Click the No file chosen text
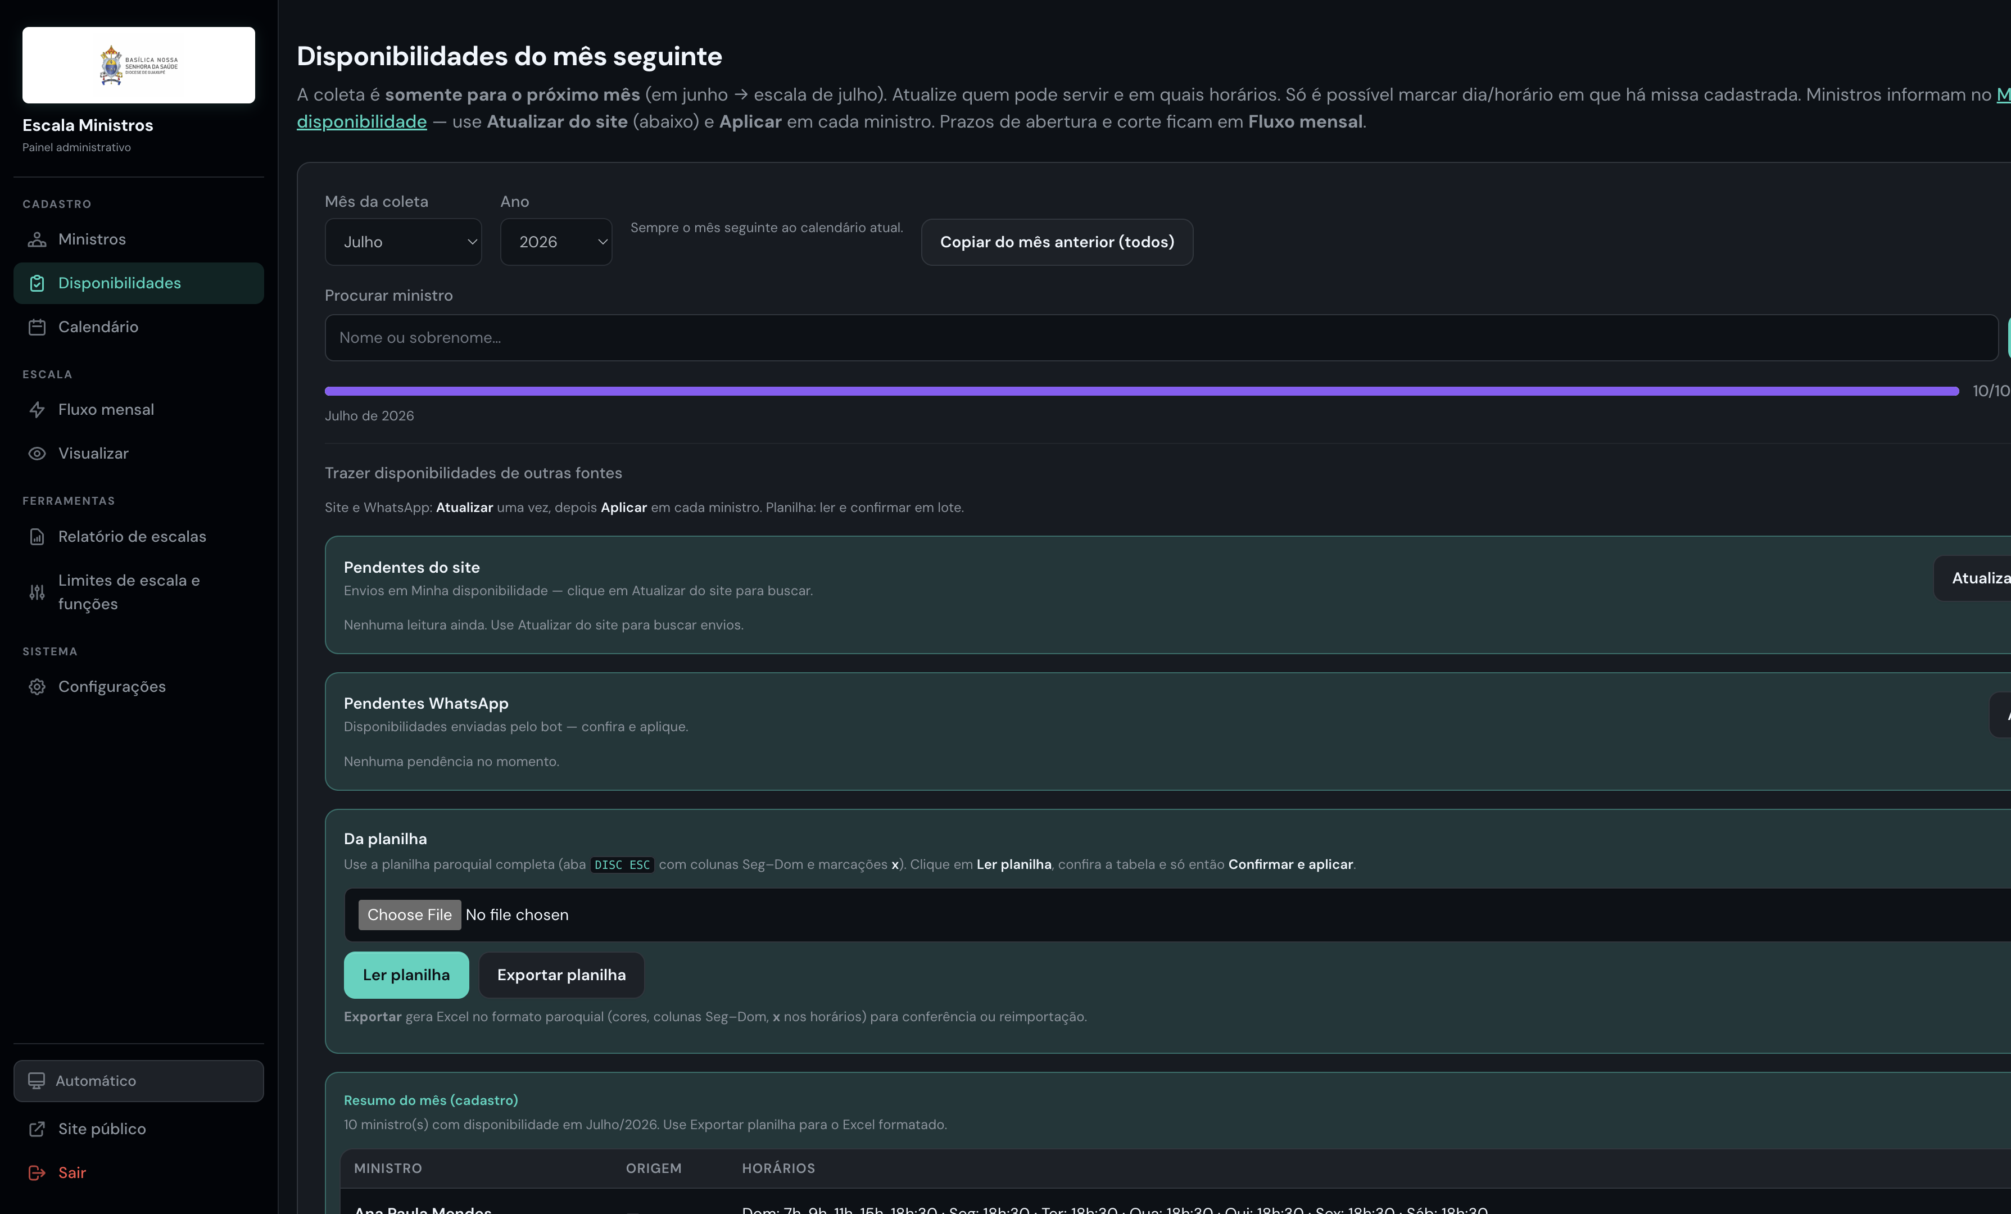 517,915
